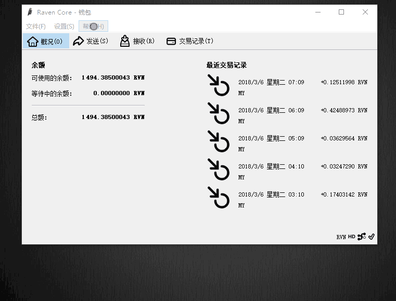The height and width of the screenshot is (301, 396).
Task: Click mined icon for 04:10 transaction
Action: pos(219,169)
